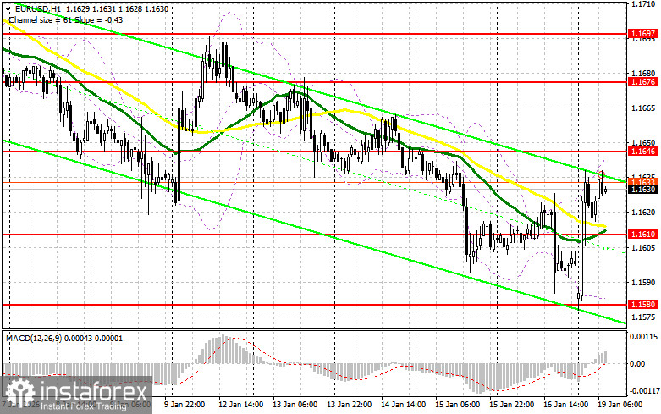Image resolution: width=661 pixels, height=414 pixels.
Task: Select the red 1.1646 level price tag
Action: coord(642,151)
